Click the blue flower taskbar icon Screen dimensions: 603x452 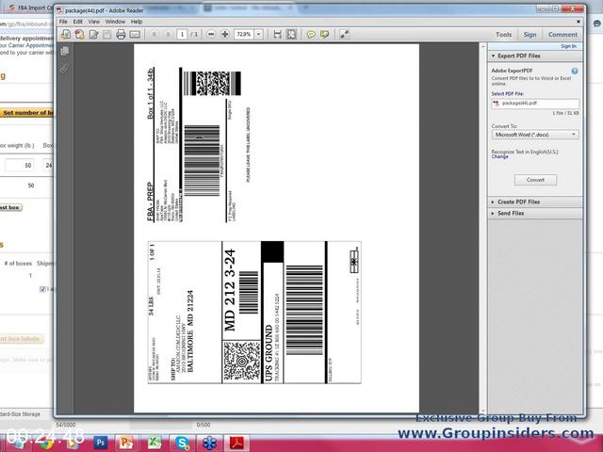coord(209,443)
